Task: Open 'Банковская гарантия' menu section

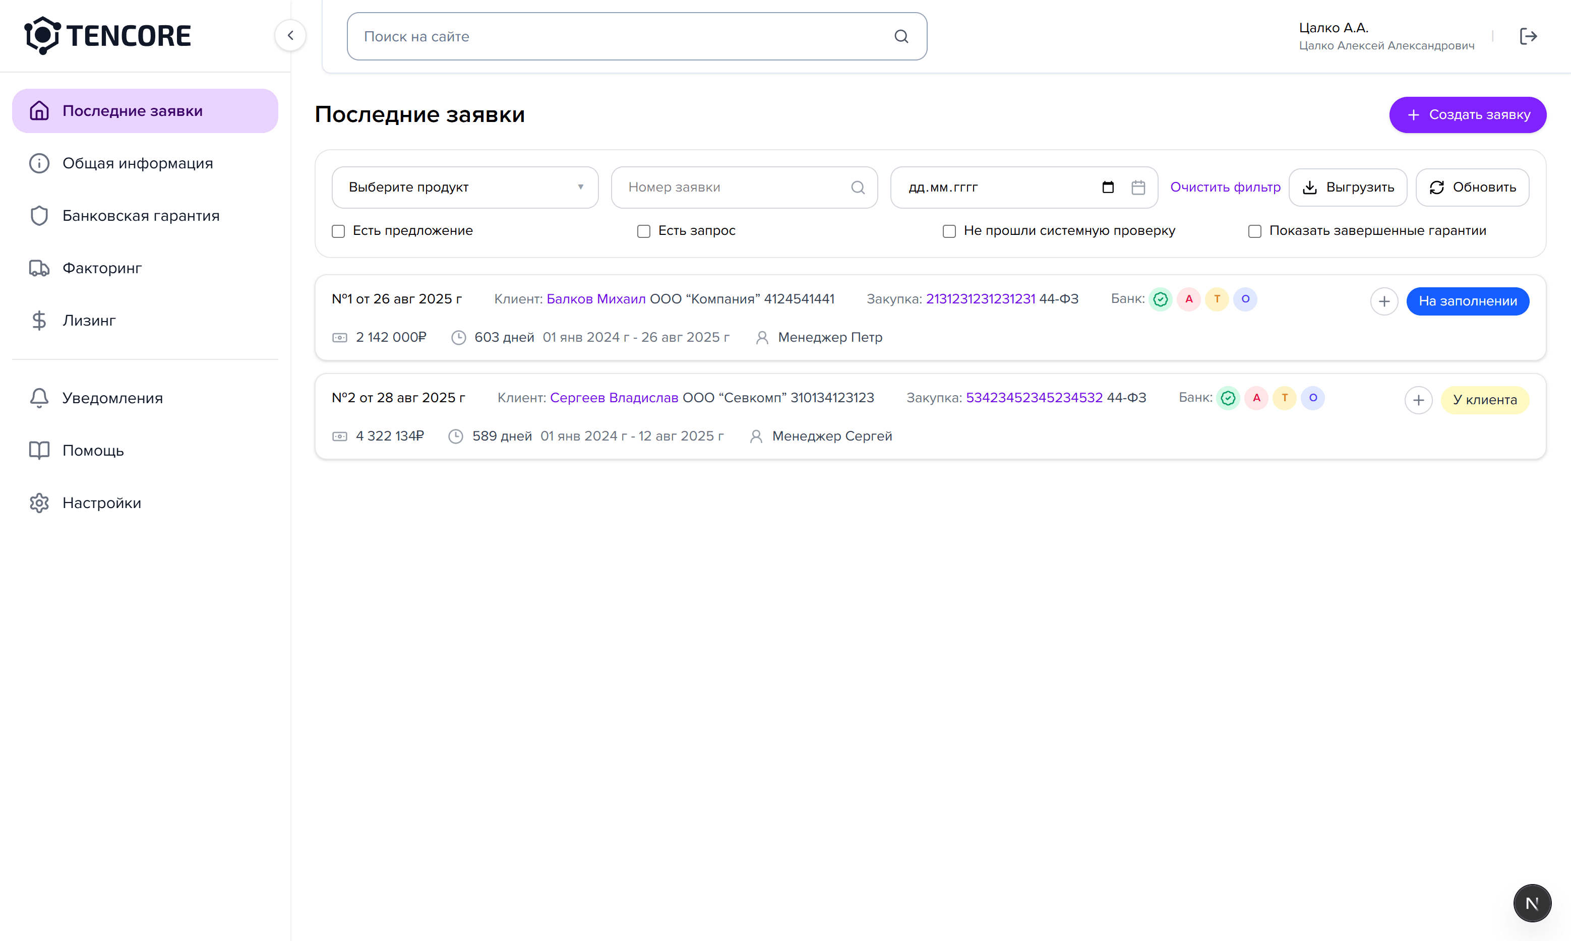Action: [x=141, y=216]
